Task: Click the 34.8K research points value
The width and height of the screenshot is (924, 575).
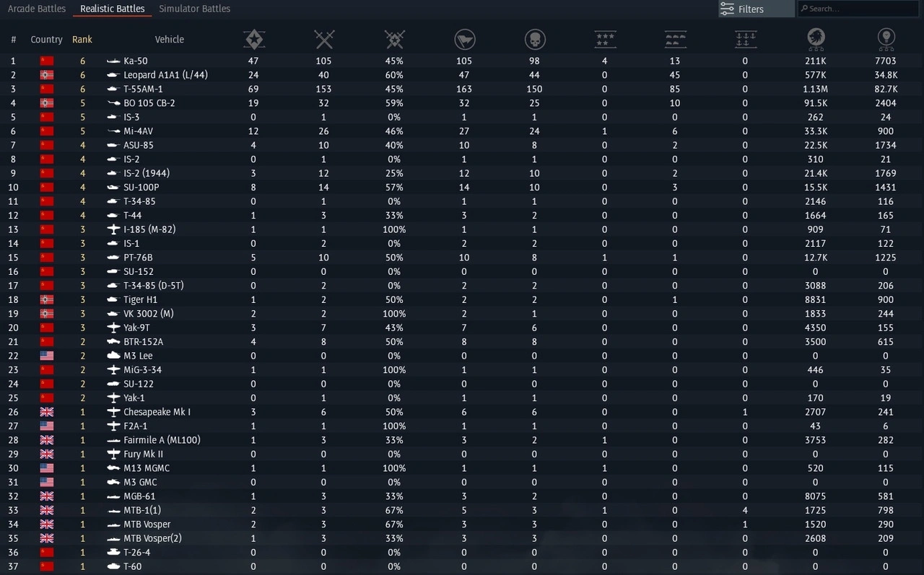Action: [886, 75]
